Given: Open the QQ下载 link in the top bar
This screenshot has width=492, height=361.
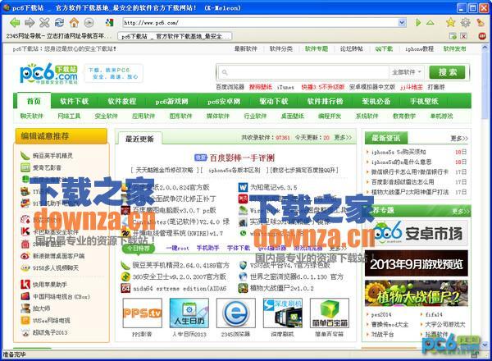Looking at the screenshot, I should click(x=384, y=49).
